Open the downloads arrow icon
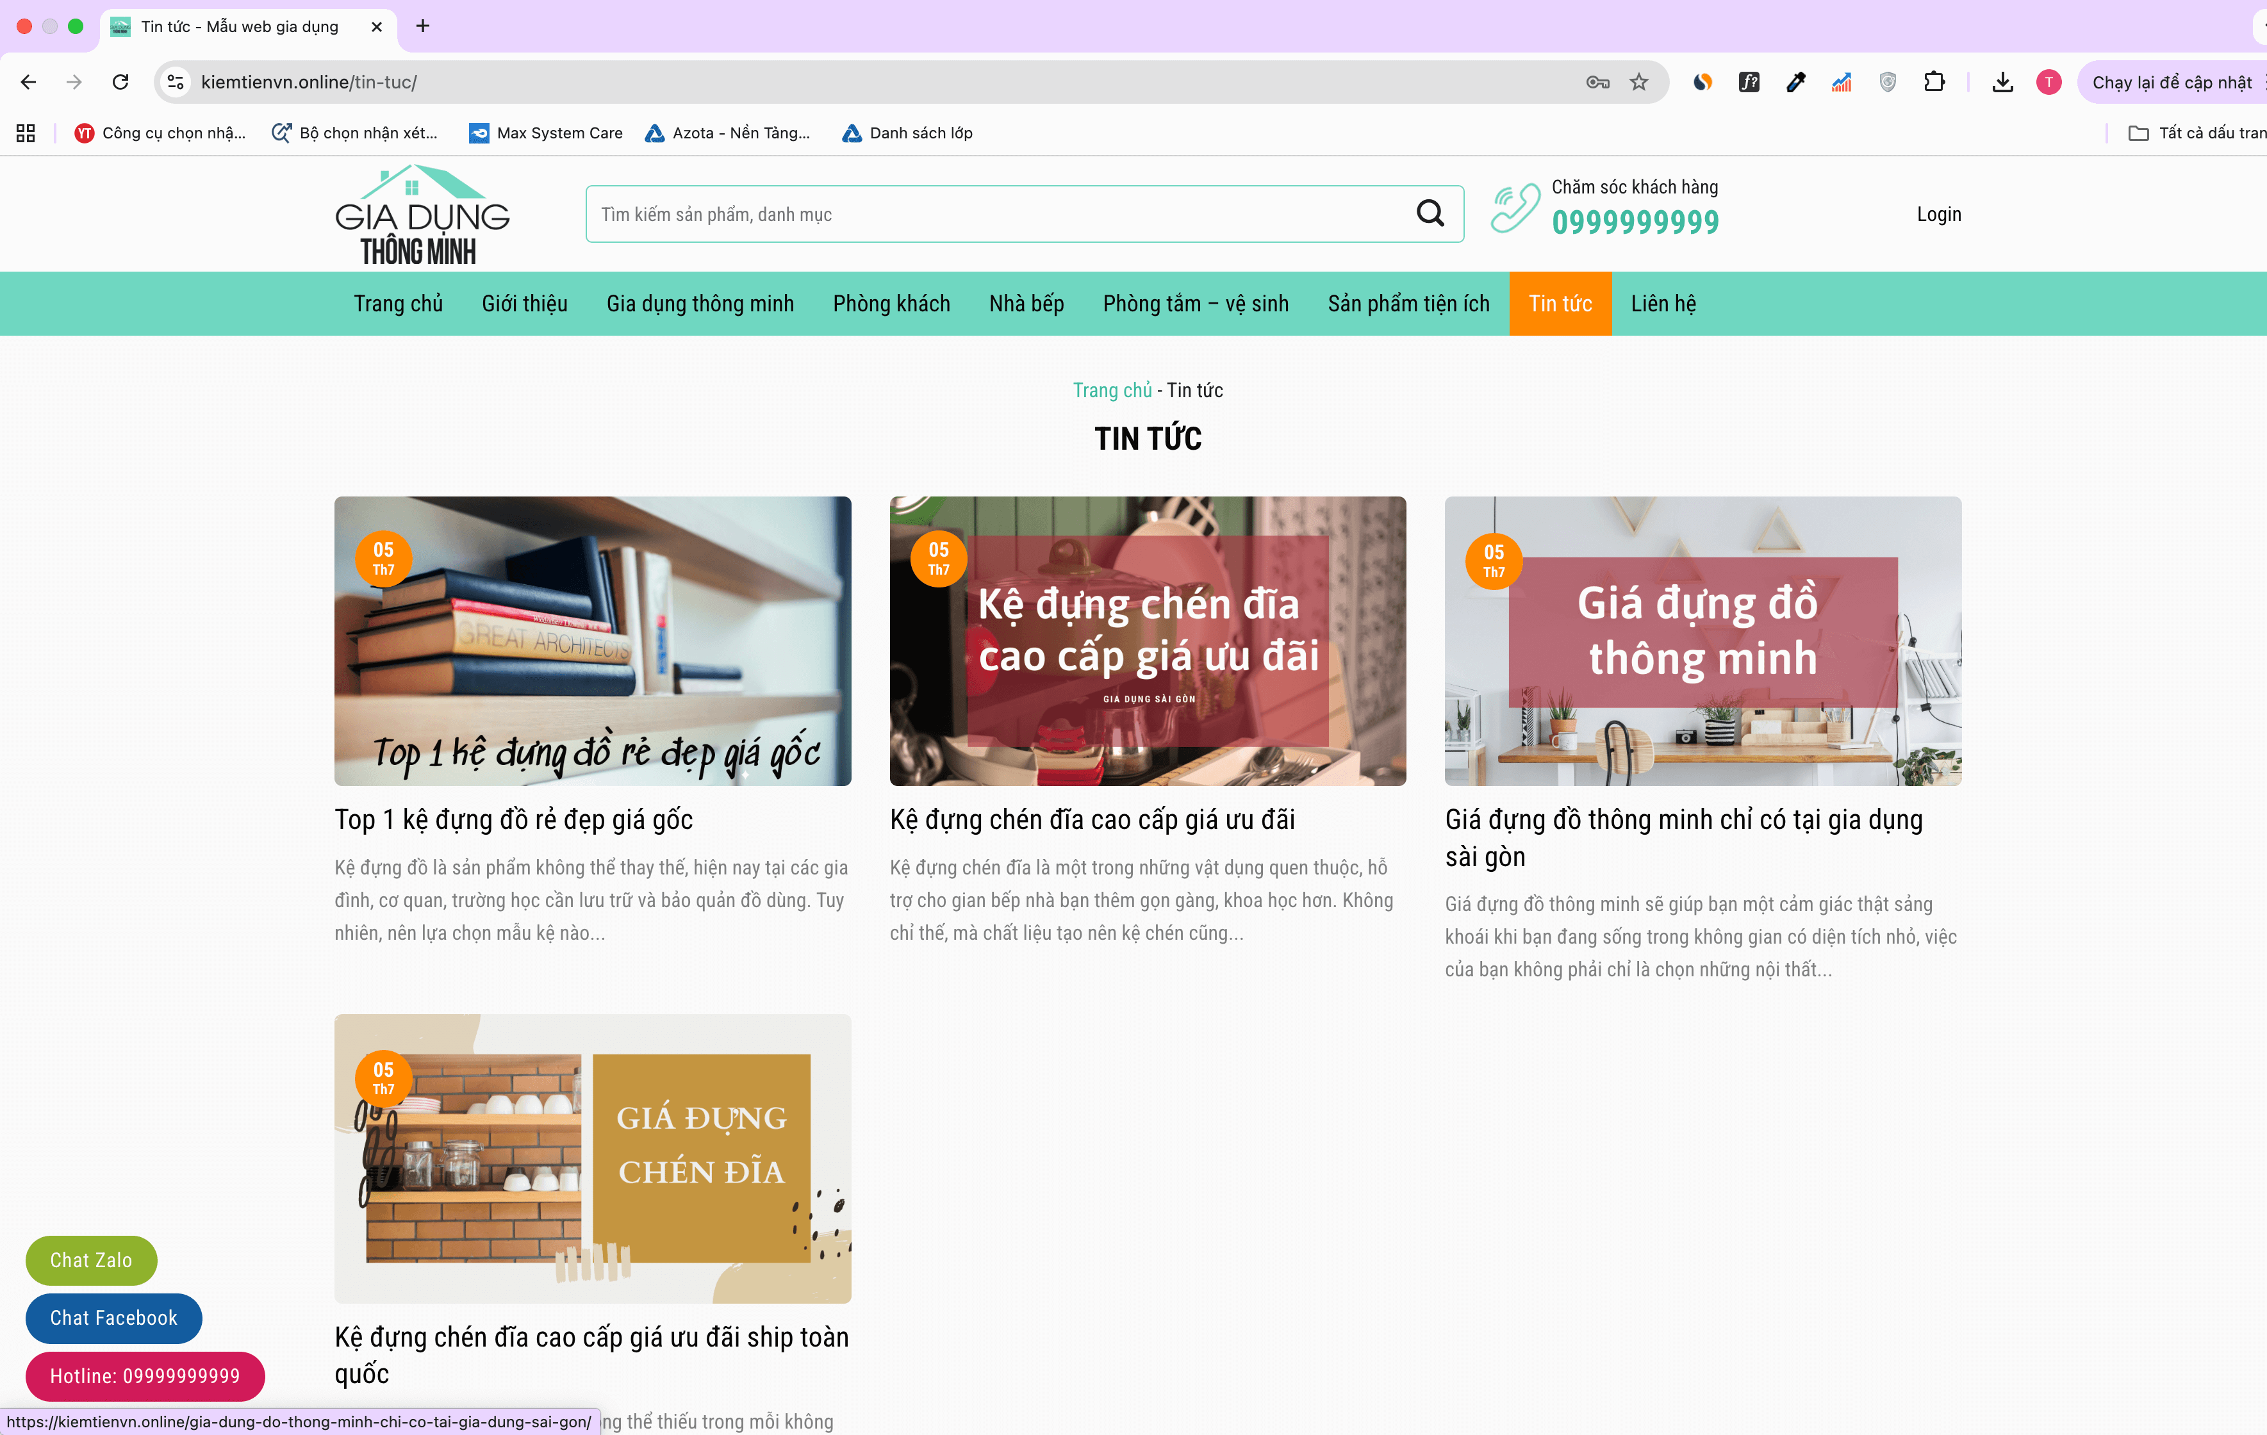The height and width of the screenshot is (1435, 2267). 2002,82
